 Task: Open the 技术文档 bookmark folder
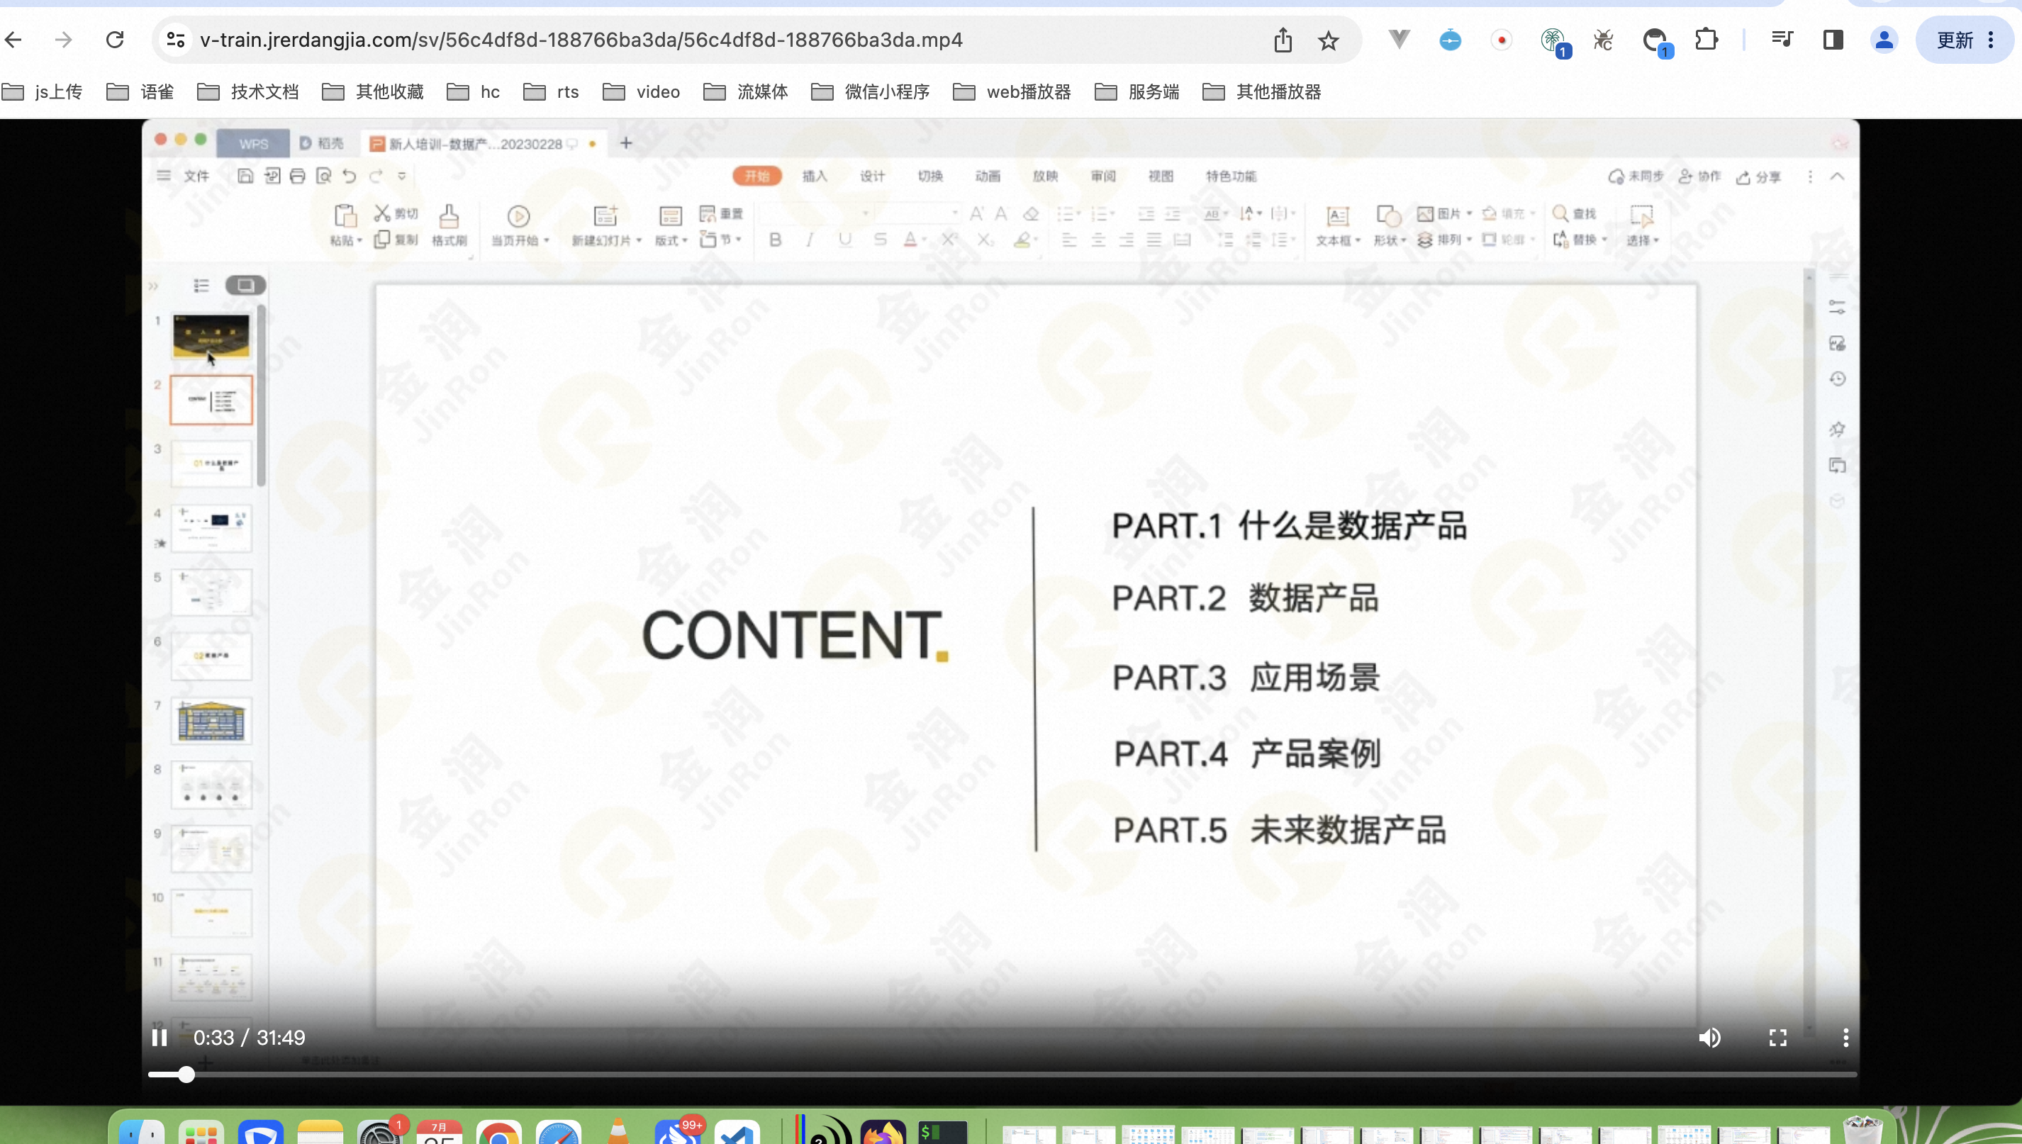pos(247,92)
